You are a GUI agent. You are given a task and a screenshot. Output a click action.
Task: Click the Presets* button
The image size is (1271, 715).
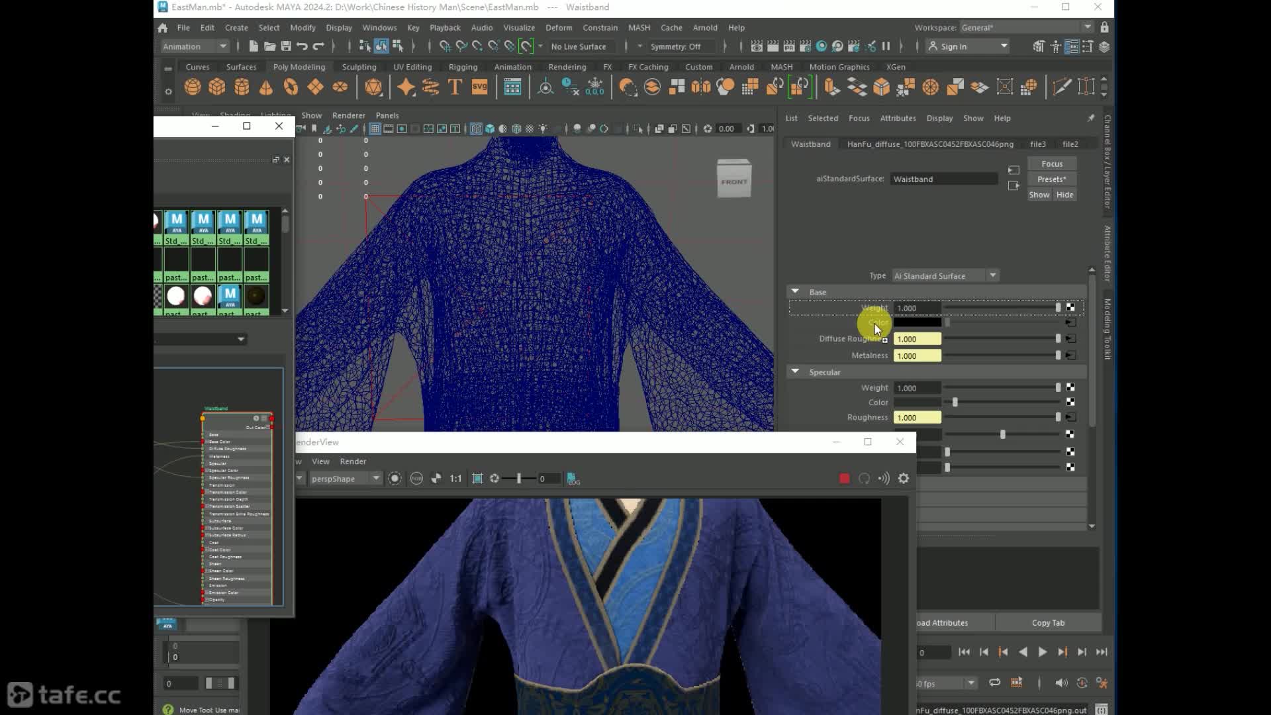point(1052,179)
